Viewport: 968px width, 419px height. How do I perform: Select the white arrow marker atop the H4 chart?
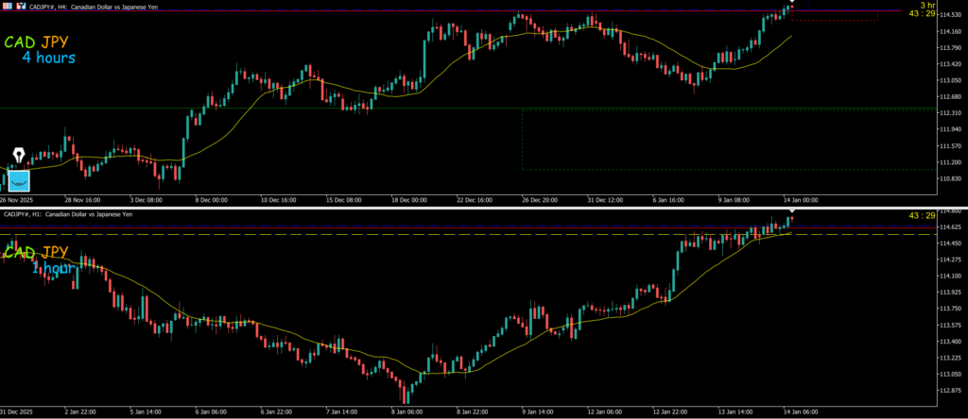point(792,3)
